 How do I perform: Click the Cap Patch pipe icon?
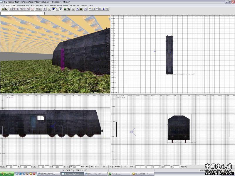[69, 9]
